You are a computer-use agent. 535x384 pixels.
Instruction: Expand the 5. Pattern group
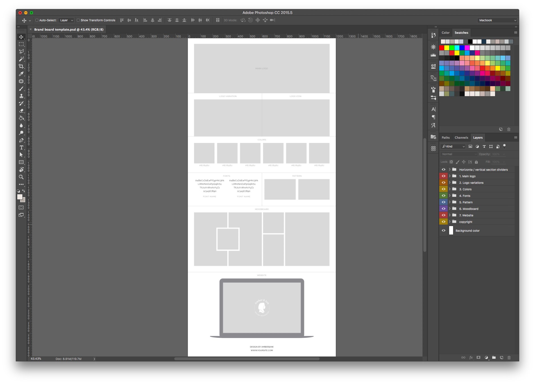point(449,202)
